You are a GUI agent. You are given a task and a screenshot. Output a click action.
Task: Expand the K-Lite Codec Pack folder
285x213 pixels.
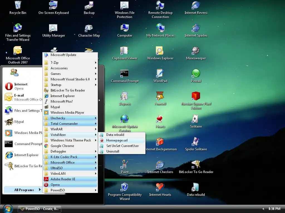(x=70, y=157)
